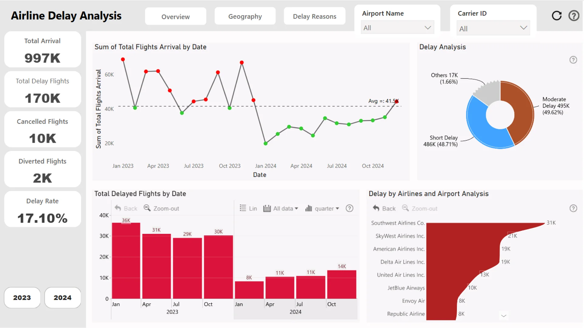
Task: Click help icon in Total Delayed Flights toolbar
Action: 349,208
